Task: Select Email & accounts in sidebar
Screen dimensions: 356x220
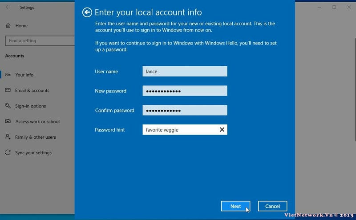Action: click(32, 91)
